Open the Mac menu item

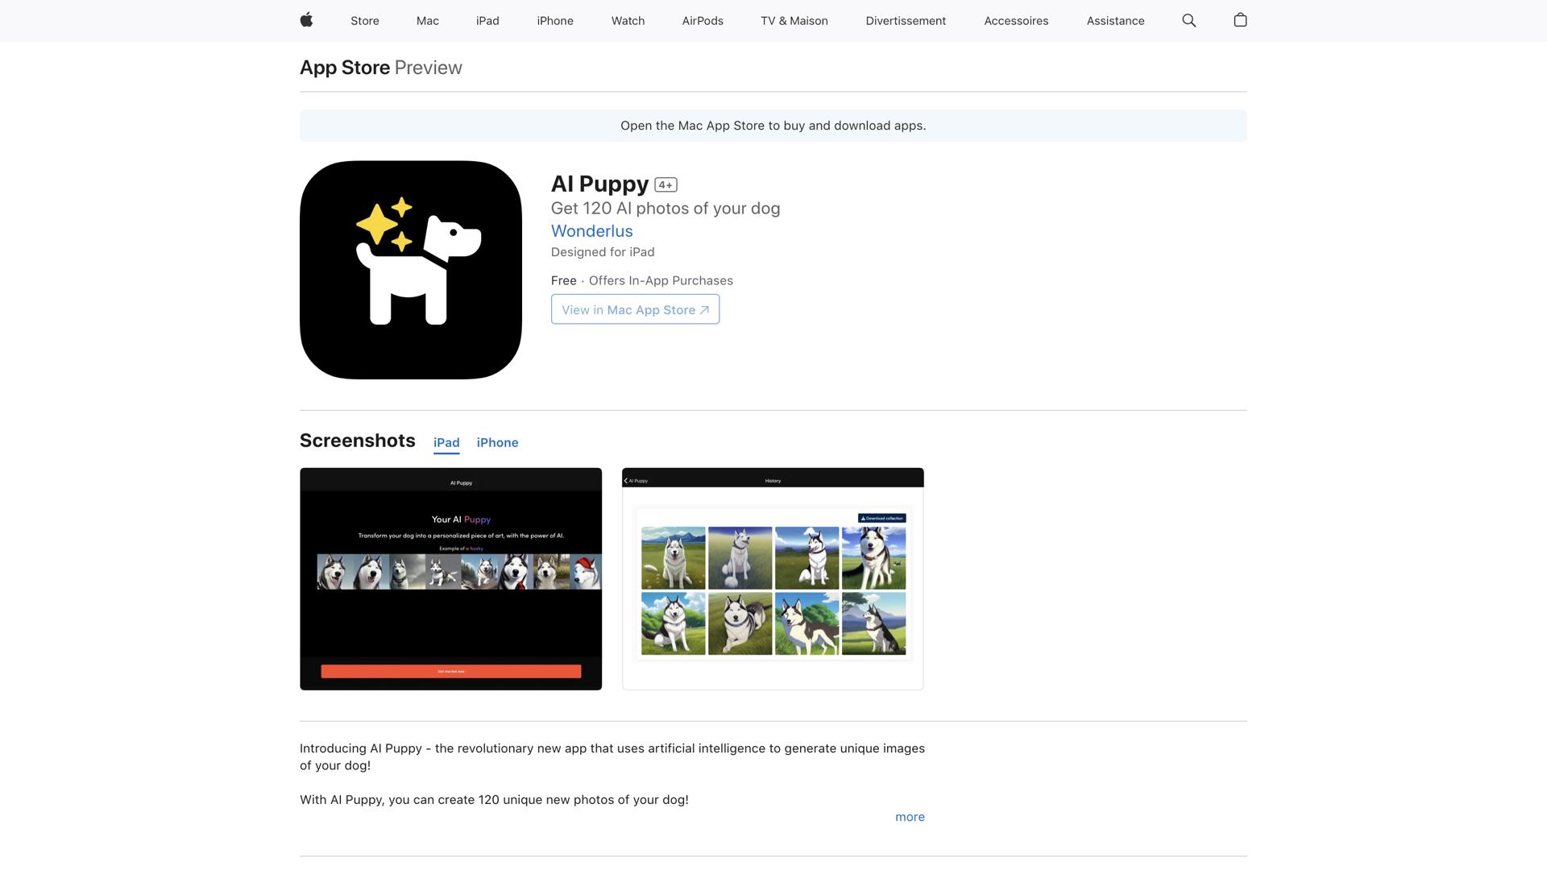pos(427,20)
